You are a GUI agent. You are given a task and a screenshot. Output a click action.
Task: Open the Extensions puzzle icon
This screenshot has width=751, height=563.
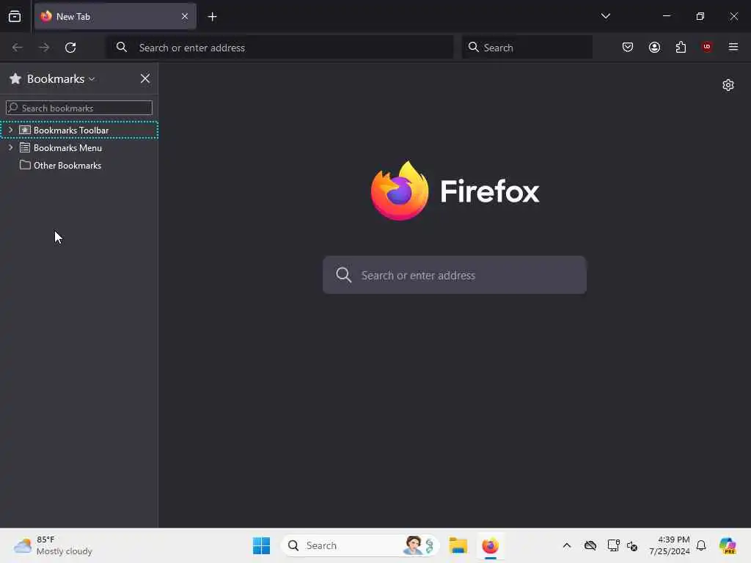pos(681,47)
